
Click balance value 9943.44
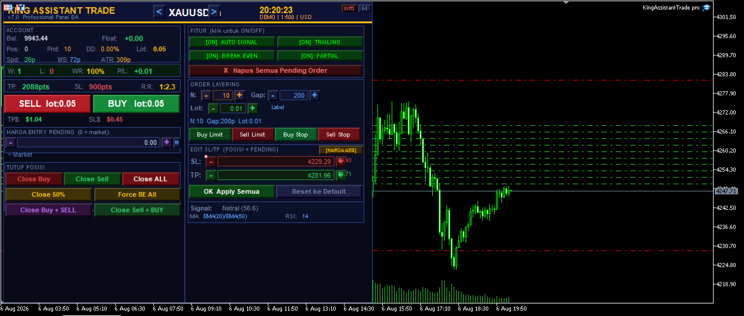(36, 39)
